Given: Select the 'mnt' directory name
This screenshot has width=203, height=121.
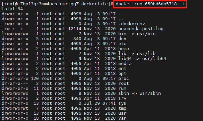Looking at the screenshot, I should (122, 69).
